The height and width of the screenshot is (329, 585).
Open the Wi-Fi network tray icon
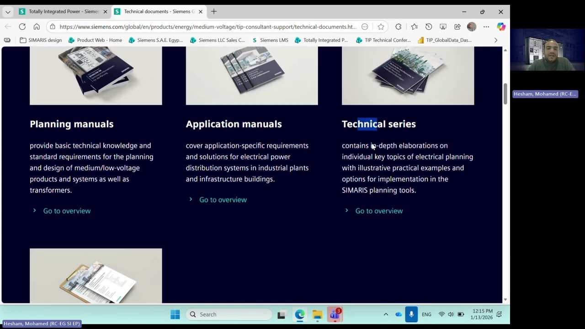coord(441,314)
